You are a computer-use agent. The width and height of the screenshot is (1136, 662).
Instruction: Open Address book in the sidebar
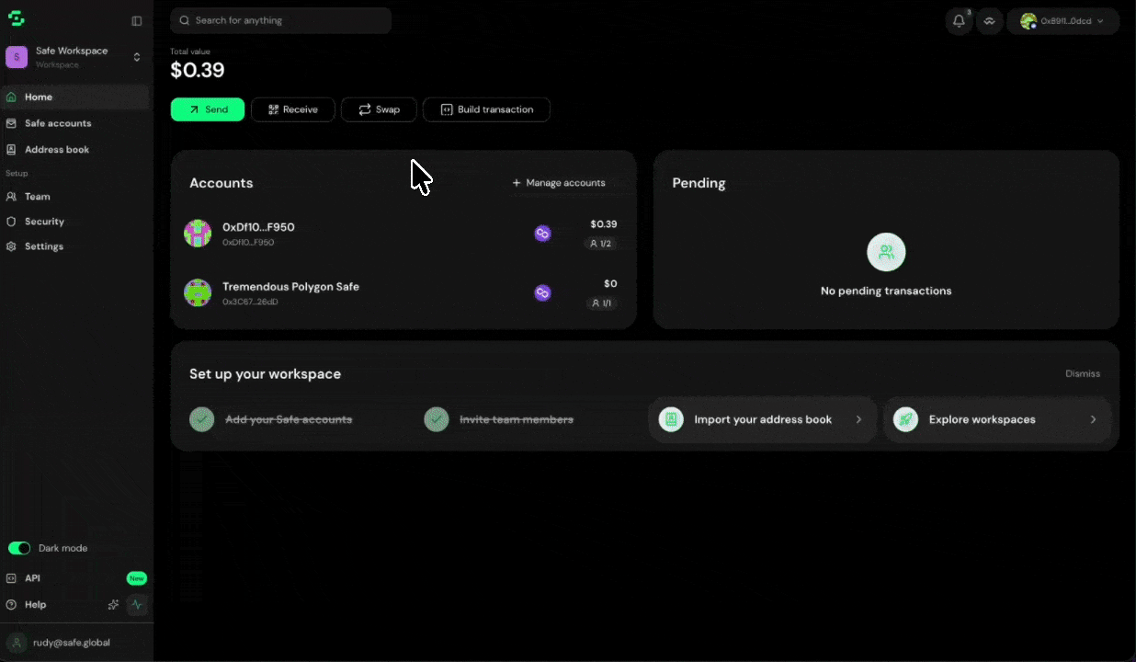click(x=75, y=149)
